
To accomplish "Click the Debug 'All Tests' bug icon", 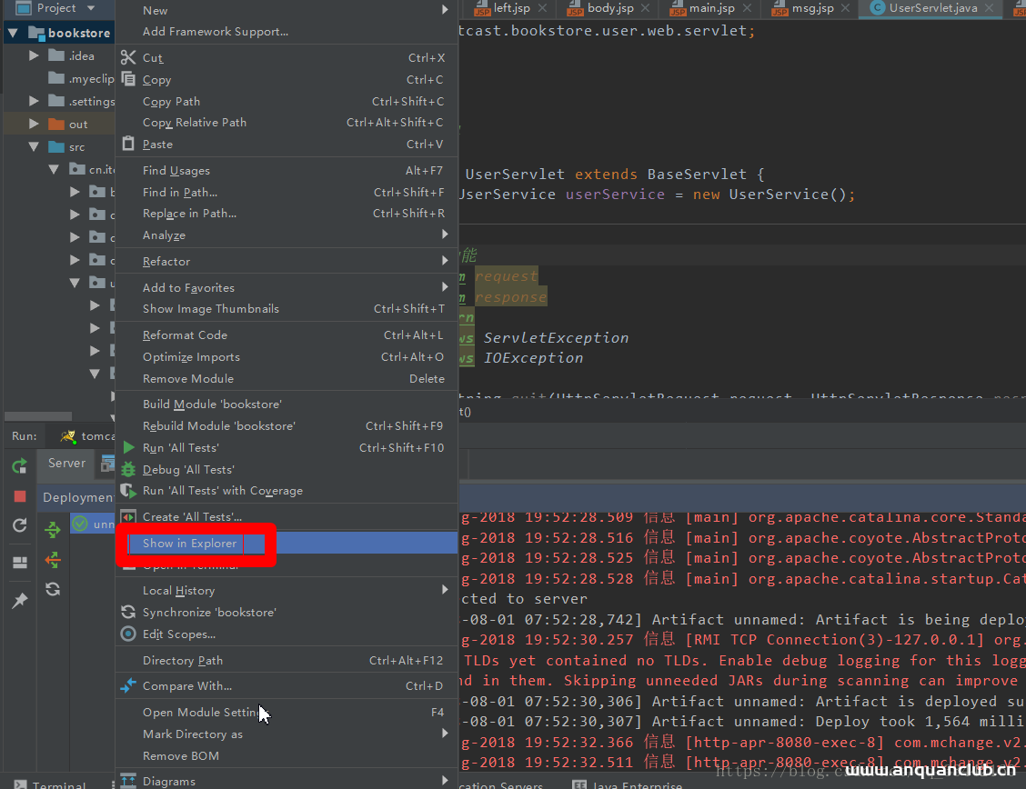I will (128, 469).
